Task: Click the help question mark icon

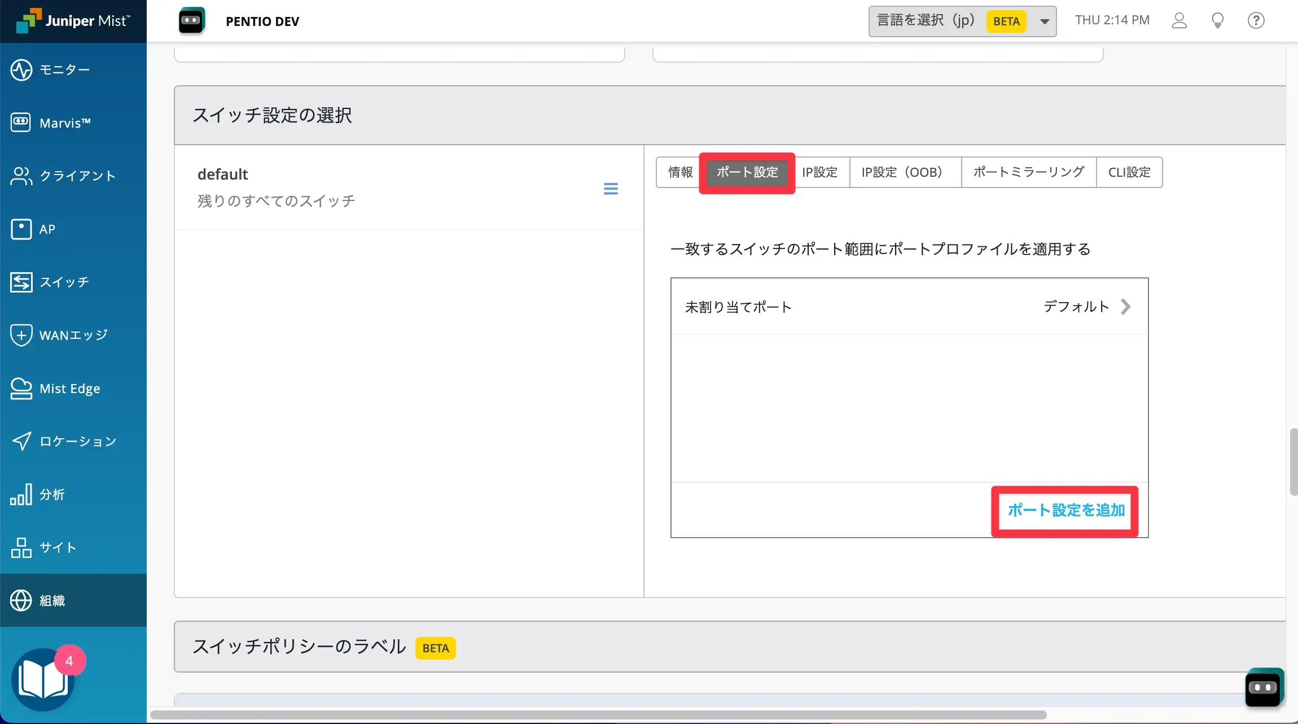Action: click(1256, 21)
